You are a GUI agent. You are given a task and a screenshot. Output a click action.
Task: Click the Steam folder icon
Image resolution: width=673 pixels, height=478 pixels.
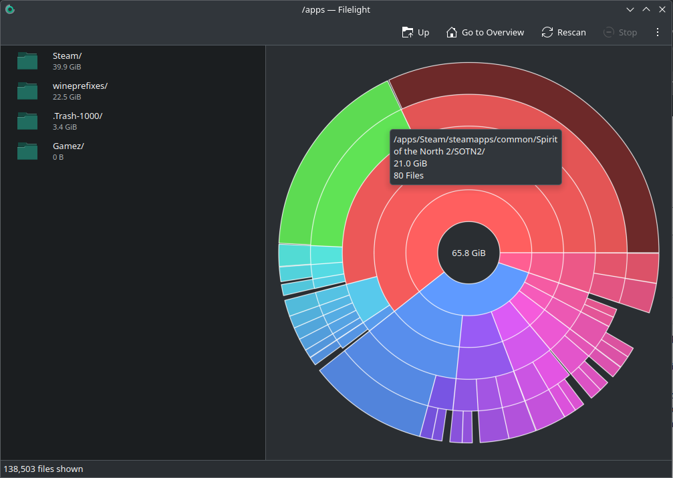27,61
